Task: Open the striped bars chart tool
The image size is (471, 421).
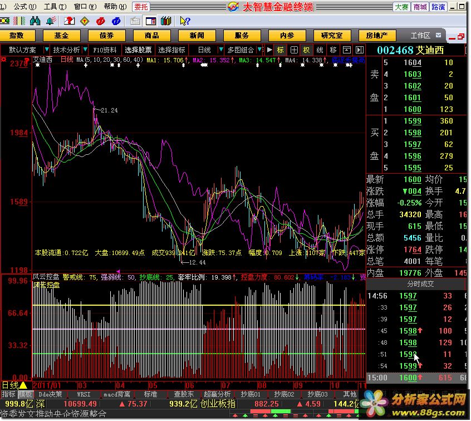Action: [19, 21]
